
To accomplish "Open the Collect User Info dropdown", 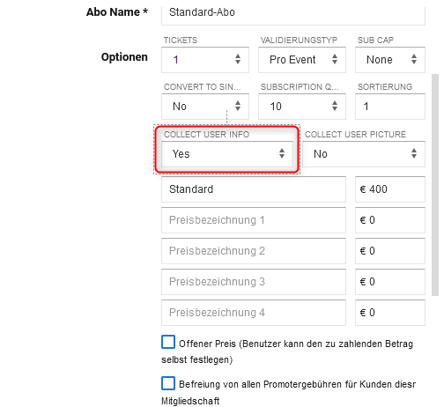I will point(227,154).
